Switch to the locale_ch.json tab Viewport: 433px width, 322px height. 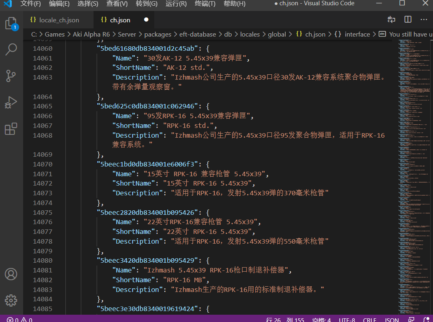pos(58,20)
